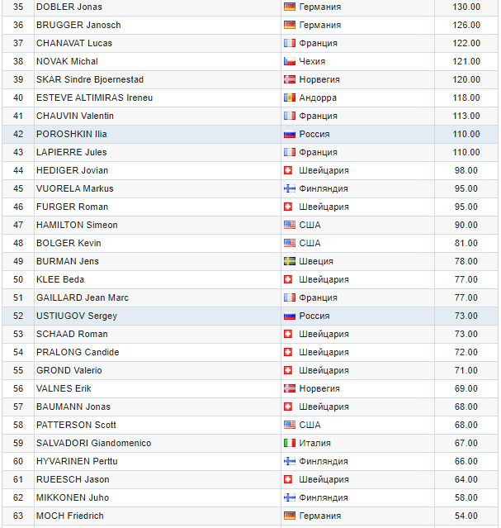The image size is (501, 528).
Task: Open athlete USTIUGOV Sergey's name link
Action: pyautogui.click(x=77, y=316)
